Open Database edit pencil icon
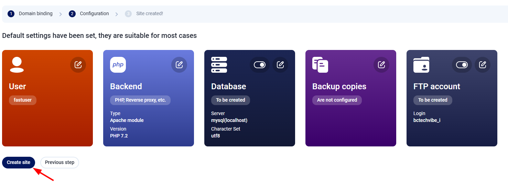This screenshot has height=185, width=508. click(x=280, y=65)
